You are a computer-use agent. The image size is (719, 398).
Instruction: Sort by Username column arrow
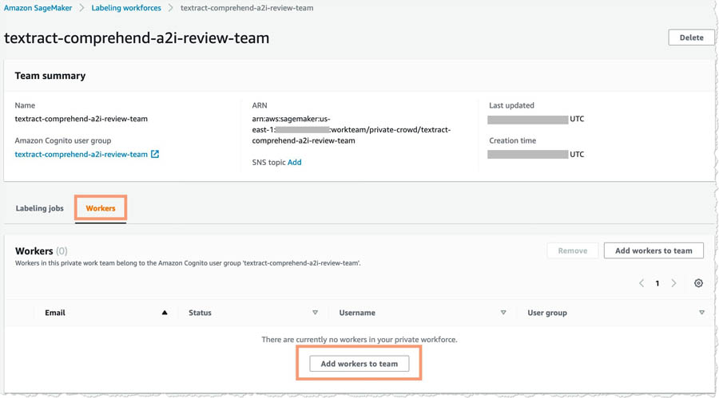[x=503, y=313]
